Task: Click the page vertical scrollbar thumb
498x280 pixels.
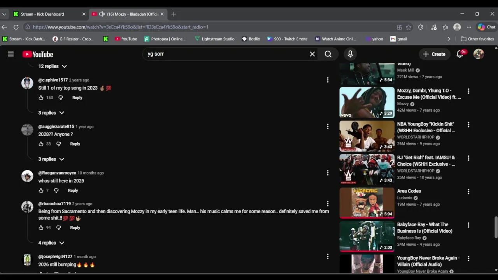Action: coord(496,227)
